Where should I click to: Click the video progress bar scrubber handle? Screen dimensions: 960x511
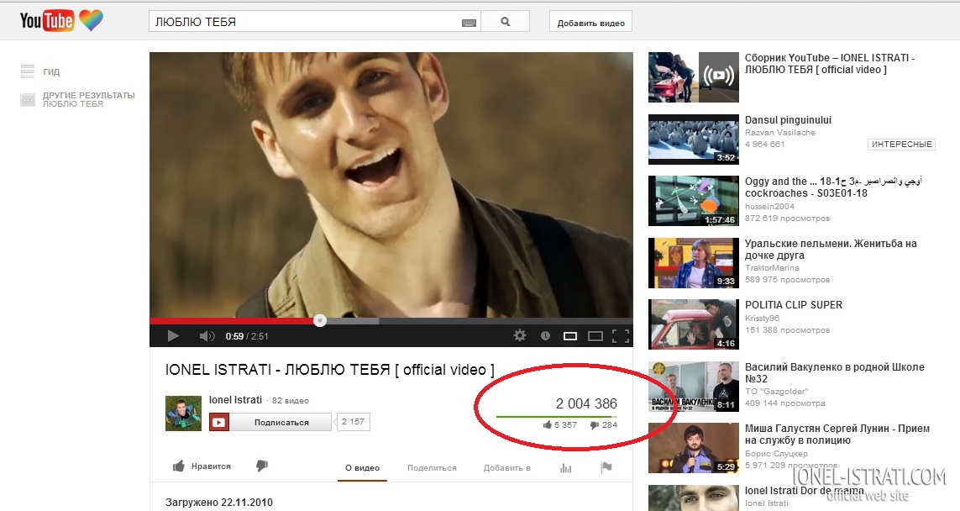[x=320, y=320]
